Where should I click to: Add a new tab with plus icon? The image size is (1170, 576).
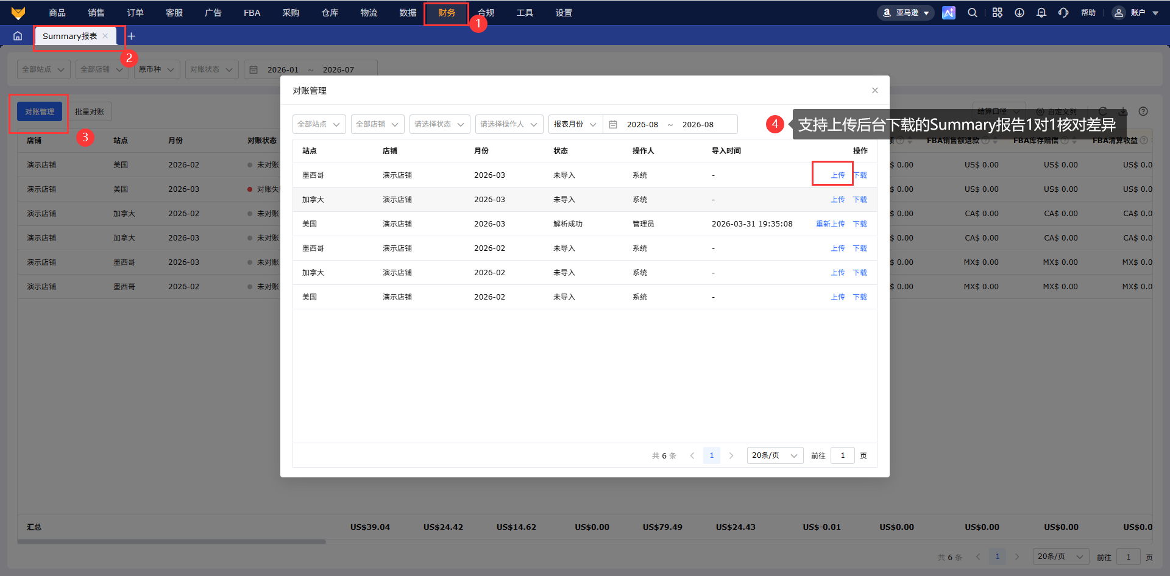pyautogui.click(x=131, y=36)
